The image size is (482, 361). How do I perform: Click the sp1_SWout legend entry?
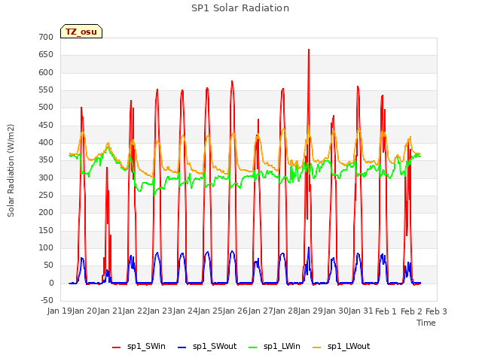click(207, 347)
